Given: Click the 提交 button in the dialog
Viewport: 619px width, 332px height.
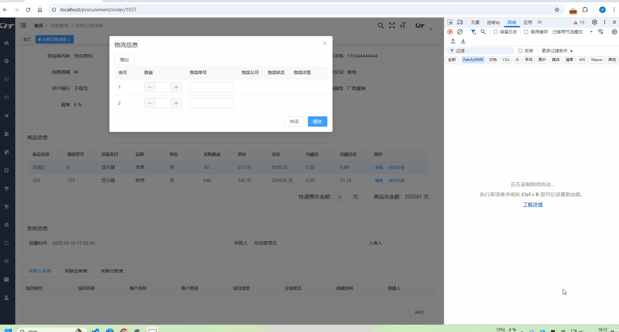Looking at the screenshot, I should coord(317,121).
